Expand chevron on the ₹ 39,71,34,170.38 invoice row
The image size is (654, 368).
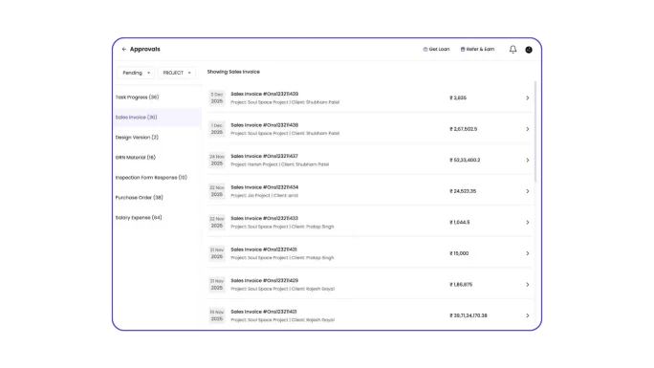tap(527, 315)
